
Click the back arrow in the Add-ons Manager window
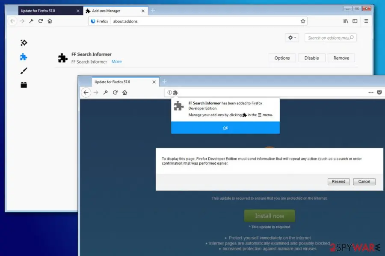click(x=13, y=21)
